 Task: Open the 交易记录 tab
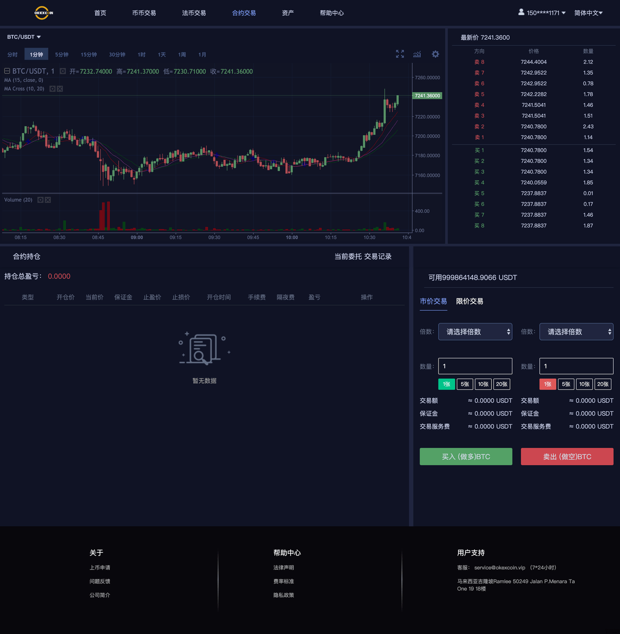pyautogui.click(x=378, y=256)
